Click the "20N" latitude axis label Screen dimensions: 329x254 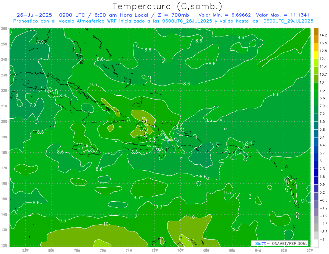coord(4,121)
